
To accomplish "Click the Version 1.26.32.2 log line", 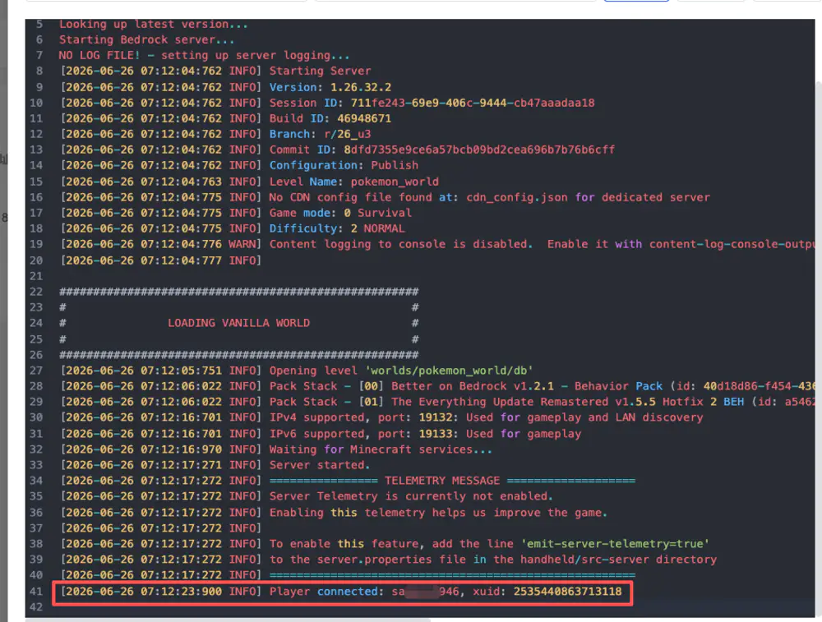I will point(226,87).
